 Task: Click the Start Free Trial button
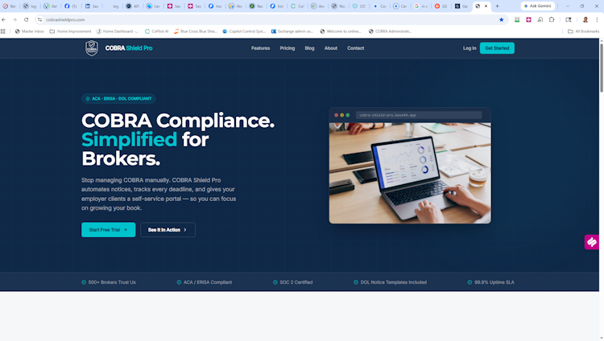[108, 230]
